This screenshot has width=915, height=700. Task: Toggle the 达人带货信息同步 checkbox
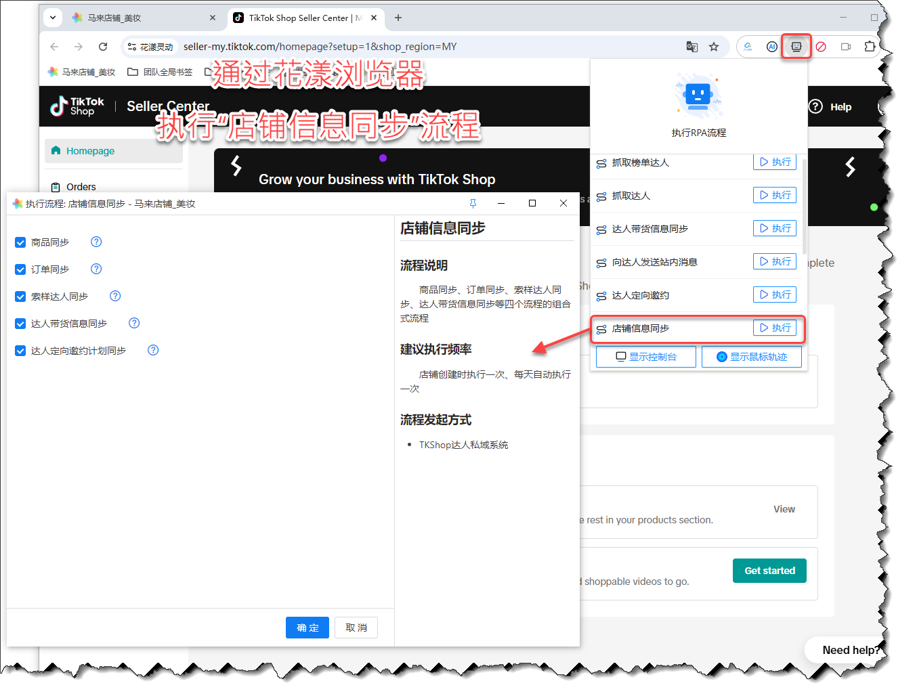(20, 324)
